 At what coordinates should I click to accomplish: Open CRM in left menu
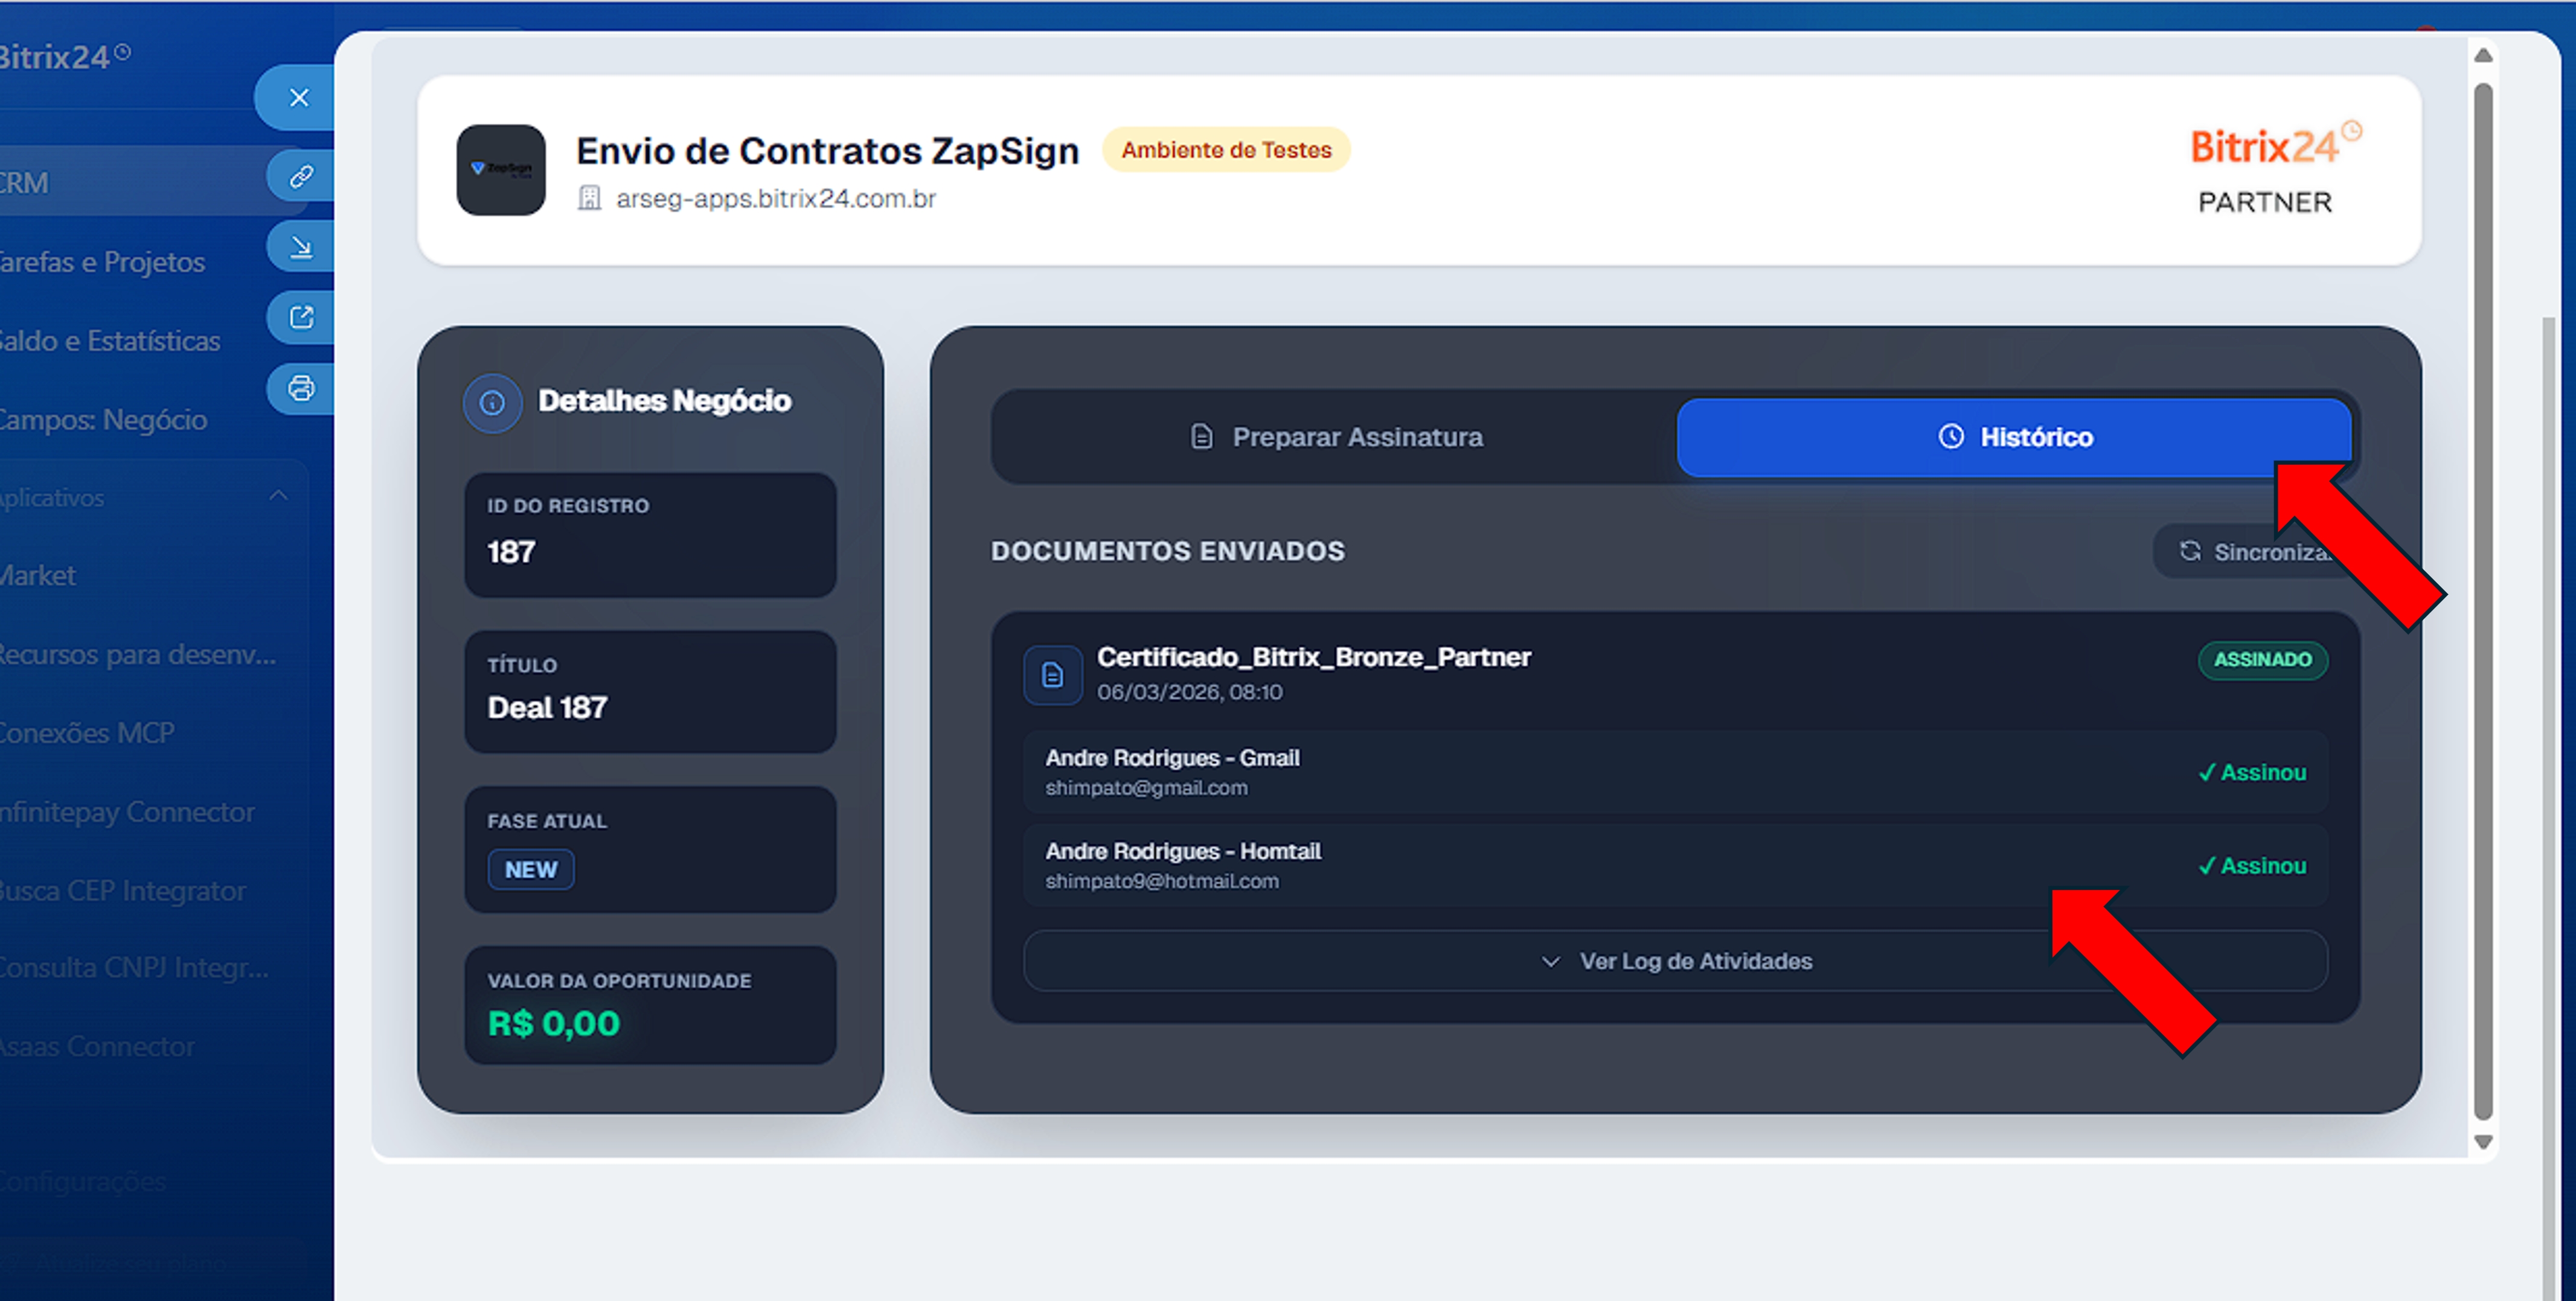(x=24, y=183)
